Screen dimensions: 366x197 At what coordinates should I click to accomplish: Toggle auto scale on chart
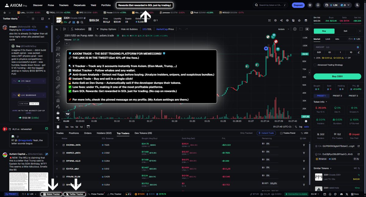click(x=306, y=127)
